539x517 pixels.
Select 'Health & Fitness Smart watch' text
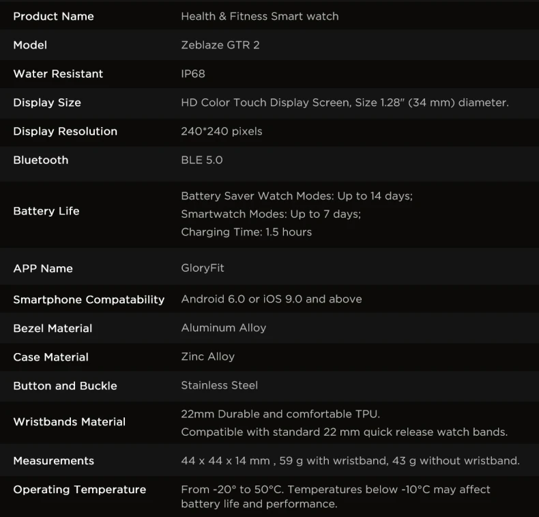[260, 16]
